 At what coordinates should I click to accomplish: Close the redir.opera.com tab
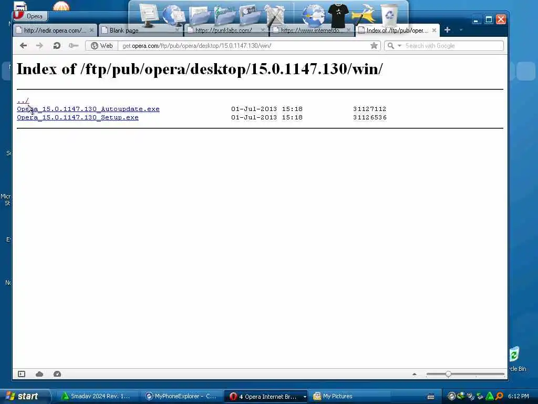point(91,31)
